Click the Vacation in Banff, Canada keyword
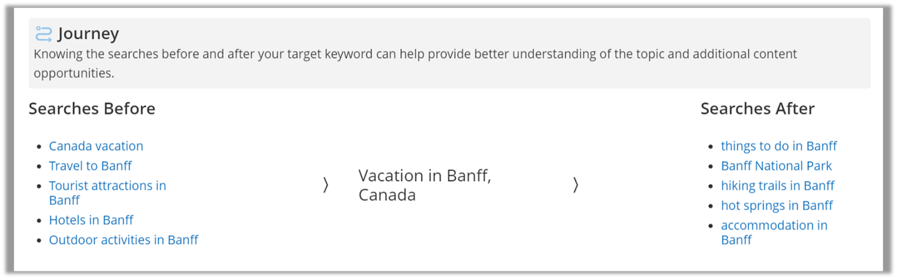Viewport: 897px width, 279px height. tap(424, 185)
